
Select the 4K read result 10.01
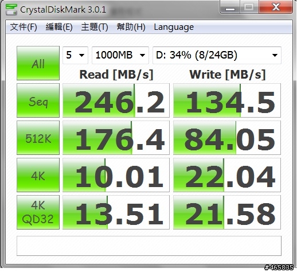[116, 175]
